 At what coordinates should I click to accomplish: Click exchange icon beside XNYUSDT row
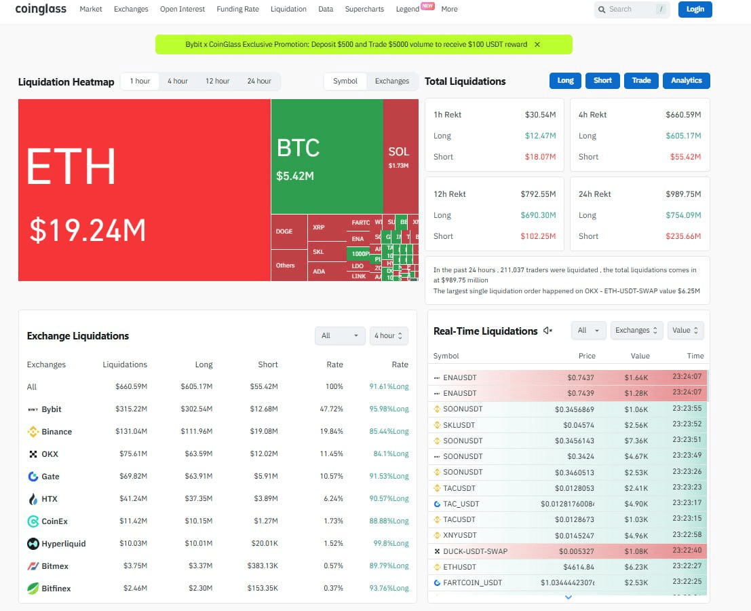coord(437,535)
